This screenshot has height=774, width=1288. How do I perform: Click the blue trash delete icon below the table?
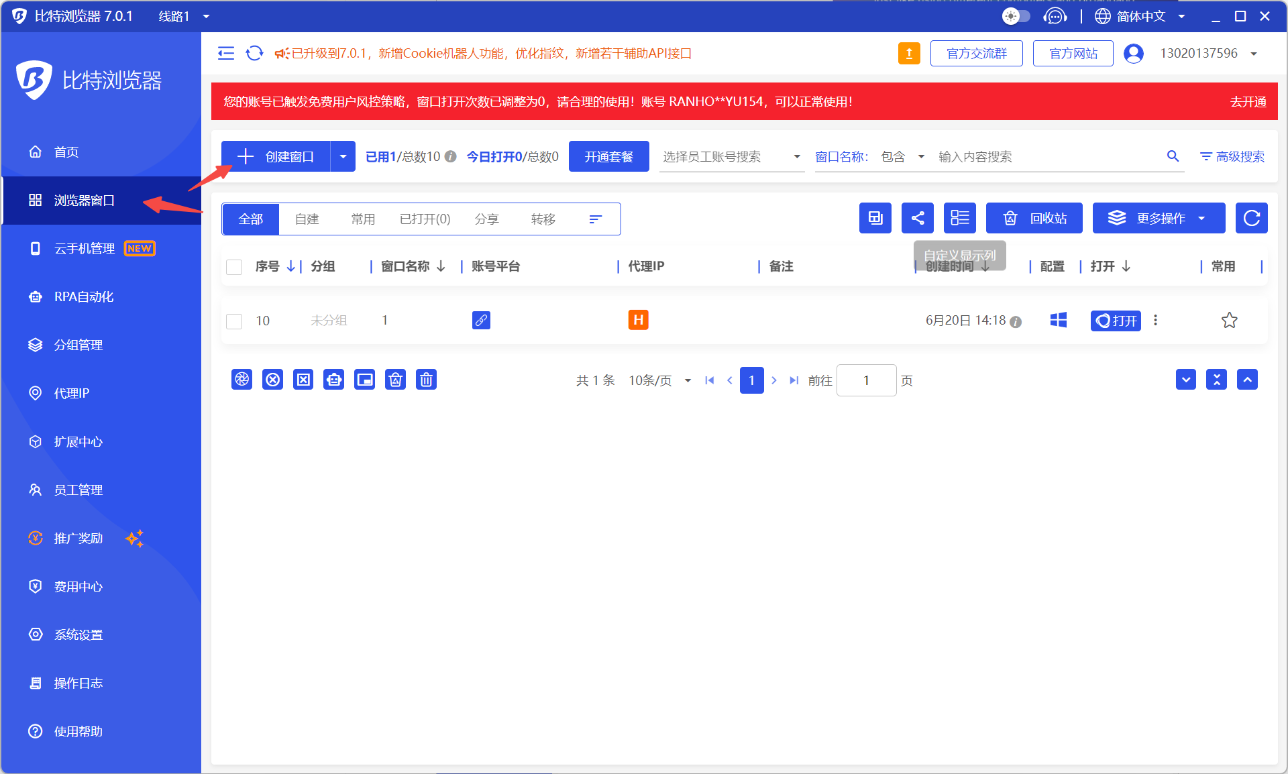[x=426, y=380]
